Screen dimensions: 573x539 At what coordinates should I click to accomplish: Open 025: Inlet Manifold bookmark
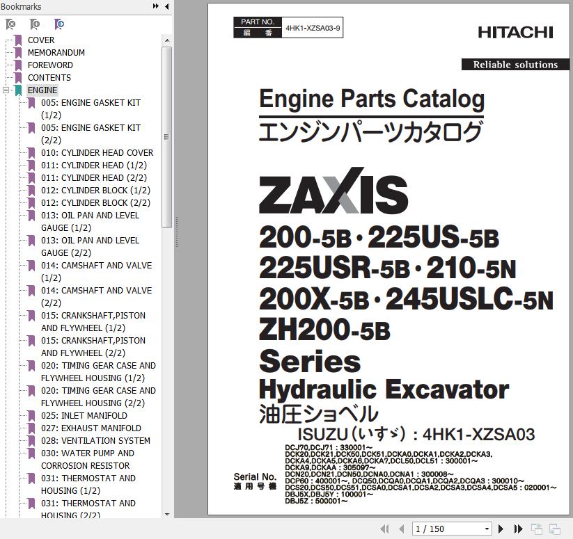(x=84, y=416)
